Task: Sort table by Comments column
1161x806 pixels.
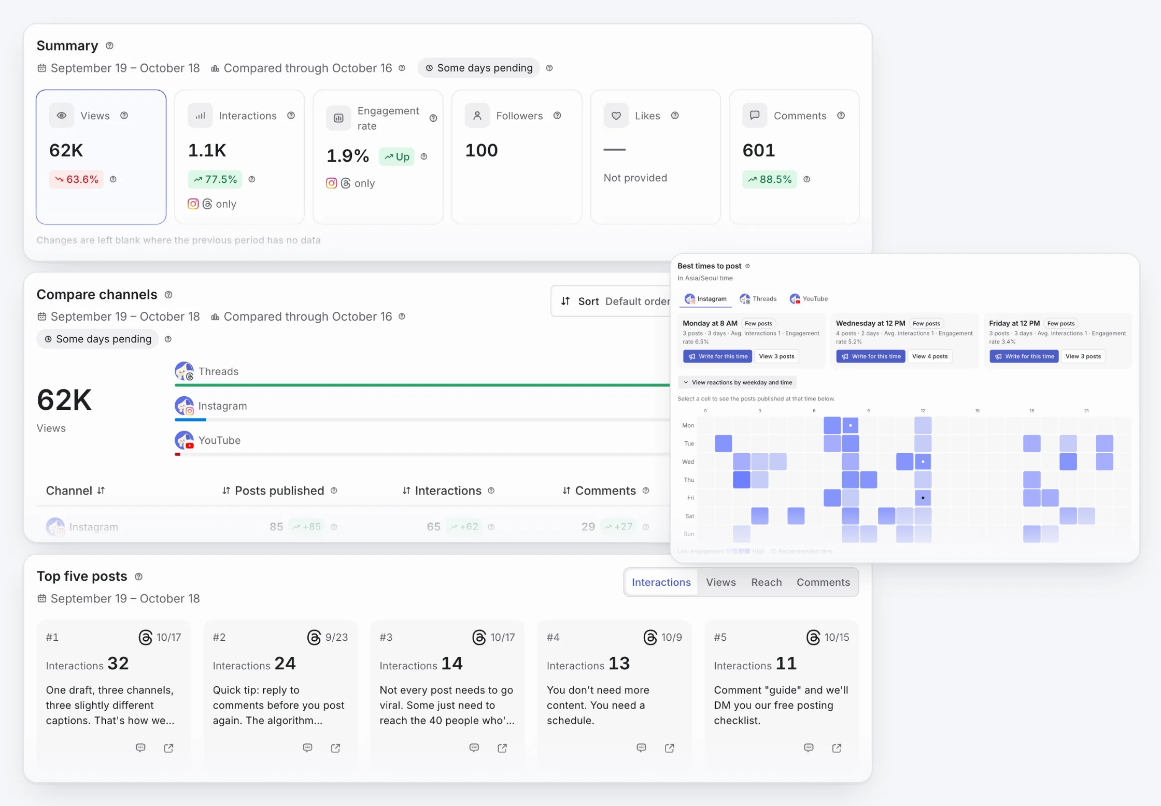Action: pyautogui.click(x=599, y=491)
